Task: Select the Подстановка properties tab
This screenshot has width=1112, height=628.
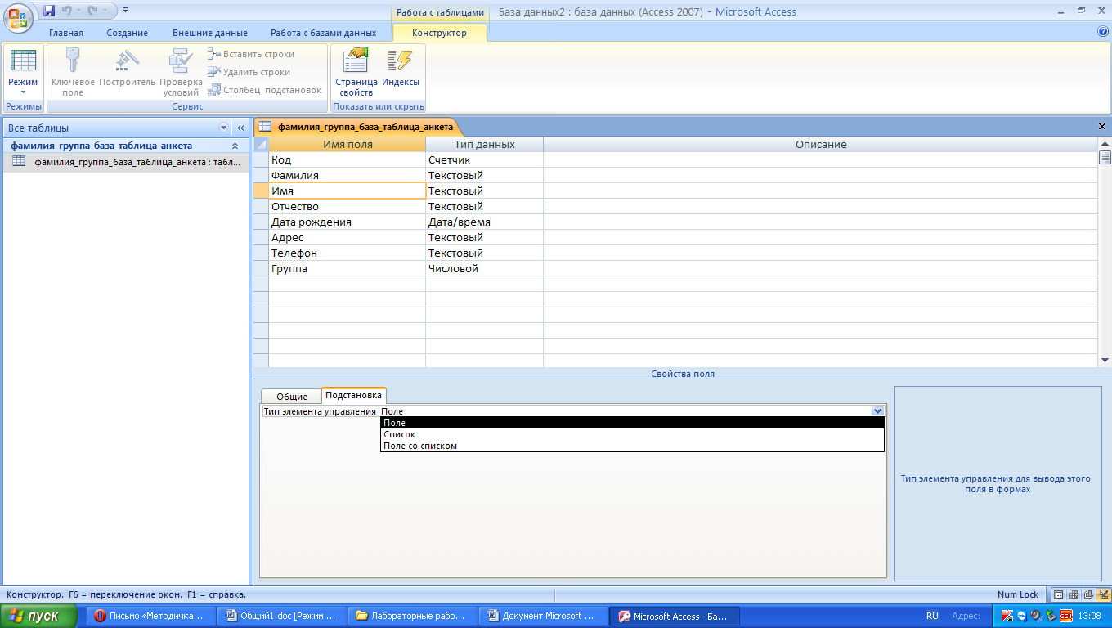Action: click(x=353, y=395)
